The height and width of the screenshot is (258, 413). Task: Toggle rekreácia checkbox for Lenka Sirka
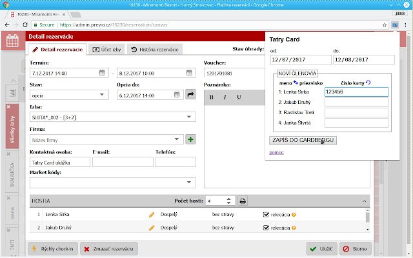266,215
